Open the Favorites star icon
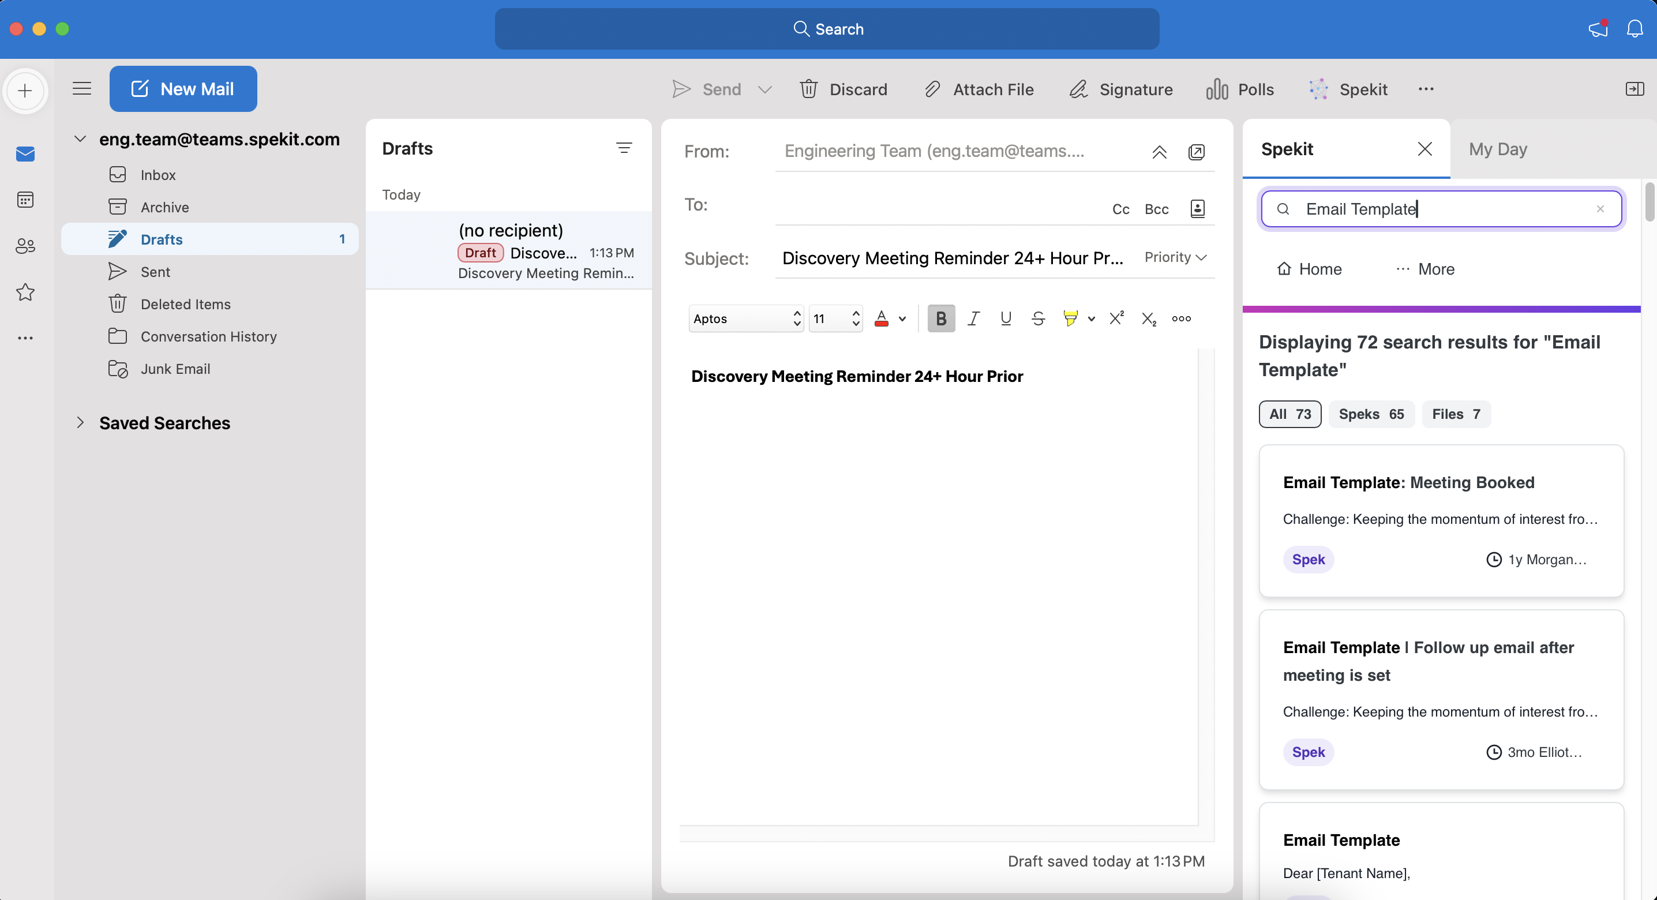 [25, 292]
